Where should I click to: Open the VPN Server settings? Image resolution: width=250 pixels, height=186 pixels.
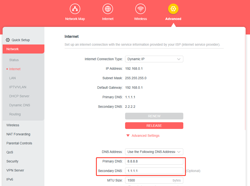click(15, 170)
